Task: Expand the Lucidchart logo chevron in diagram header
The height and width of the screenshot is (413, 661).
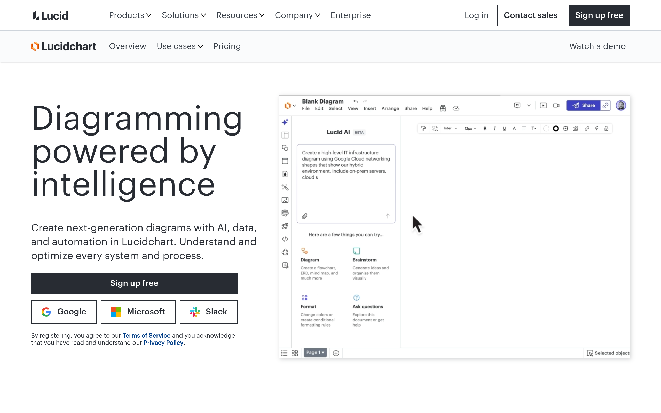Action: point(294,105)
